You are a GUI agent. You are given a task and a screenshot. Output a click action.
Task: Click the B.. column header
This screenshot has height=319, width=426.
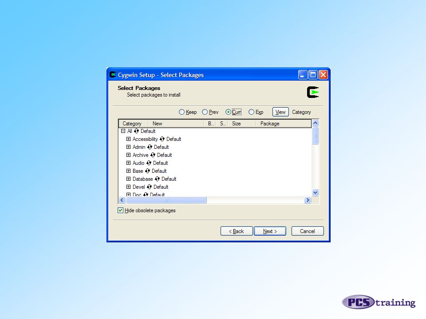pyautogui.click(x=210, y=124)
